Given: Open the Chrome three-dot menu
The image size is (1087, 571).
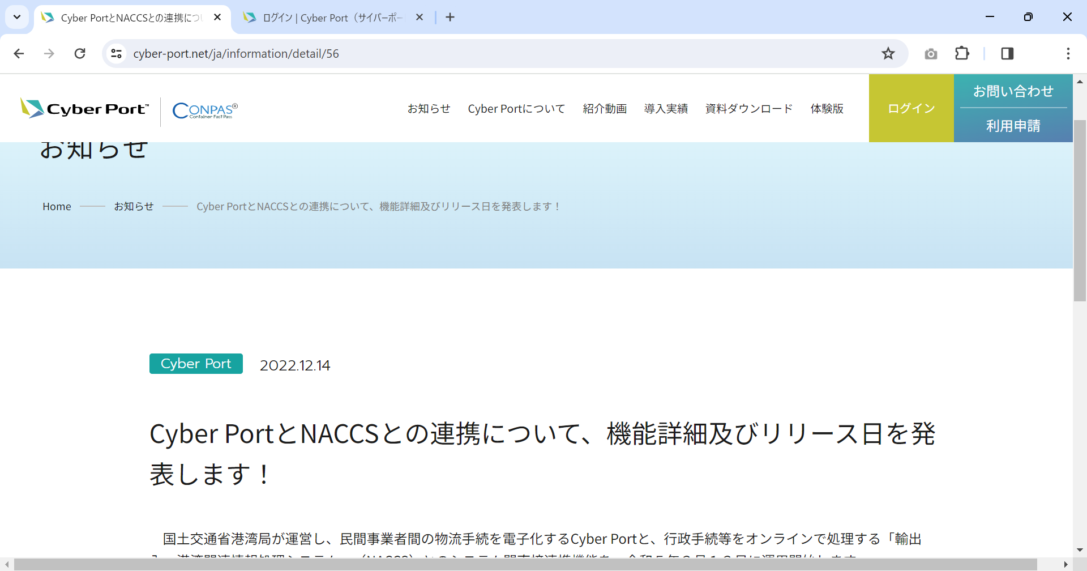Looking at the screenshot, I should pos(1068,54).
